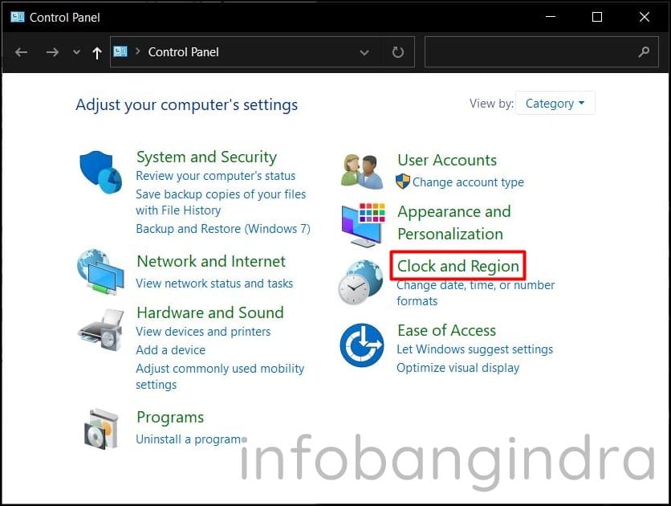This screenshot has height=506, width=671.
Task: Open the Programs disc box icon
Action: click(101, 429)
